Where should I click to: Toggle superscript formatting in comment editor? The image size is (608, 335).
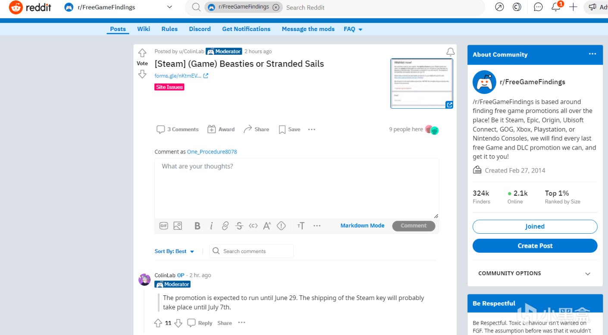pyautogui.click(x=267, y=226)
